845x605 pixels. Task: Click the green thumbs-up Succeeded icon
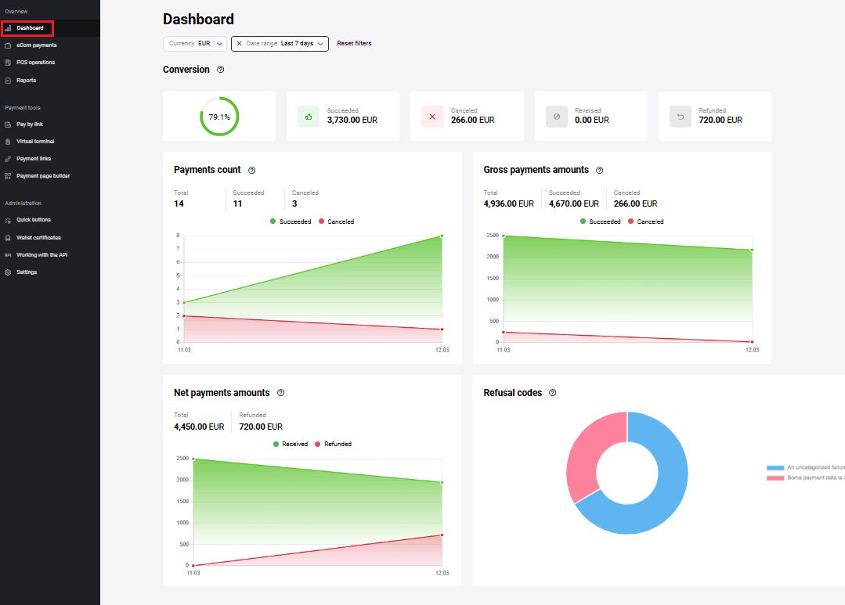[x=309, y=117]
